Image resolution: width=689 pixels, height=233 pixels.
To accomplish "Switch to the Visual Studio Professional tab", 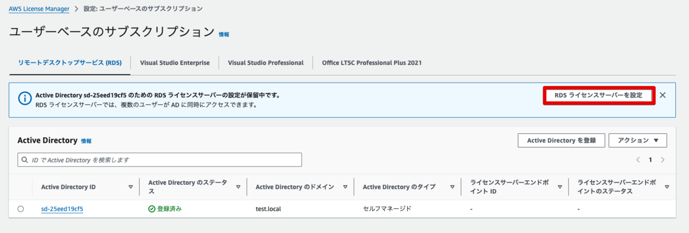I will [x=265, y=63].
